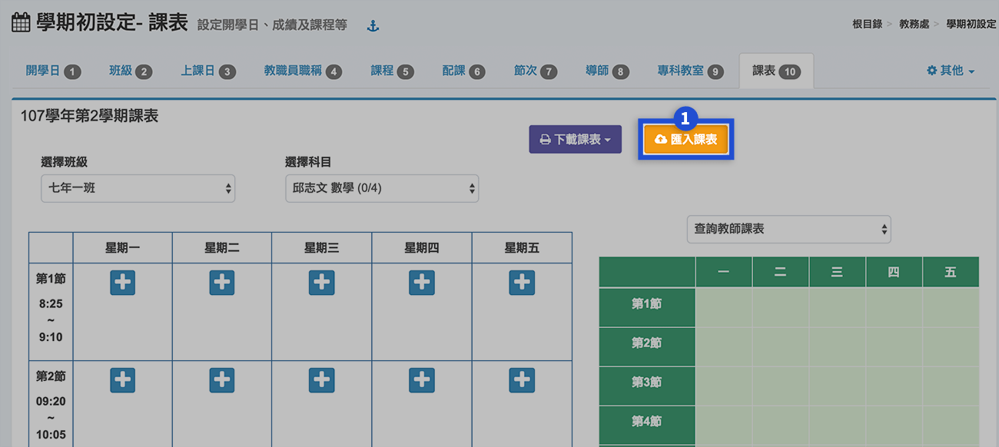Viewport: 999px width, 447px height.
Task: Open the 其他 gear menu
Action: (x=951, y=71)
